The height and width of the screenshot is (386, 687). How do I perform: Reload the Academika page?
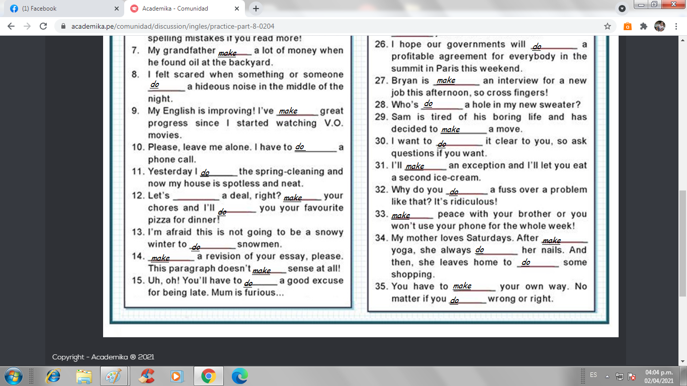pos(43,26)
